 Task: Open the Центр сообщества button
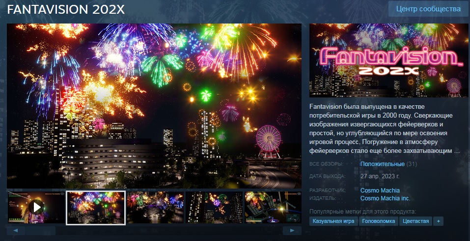428,9
